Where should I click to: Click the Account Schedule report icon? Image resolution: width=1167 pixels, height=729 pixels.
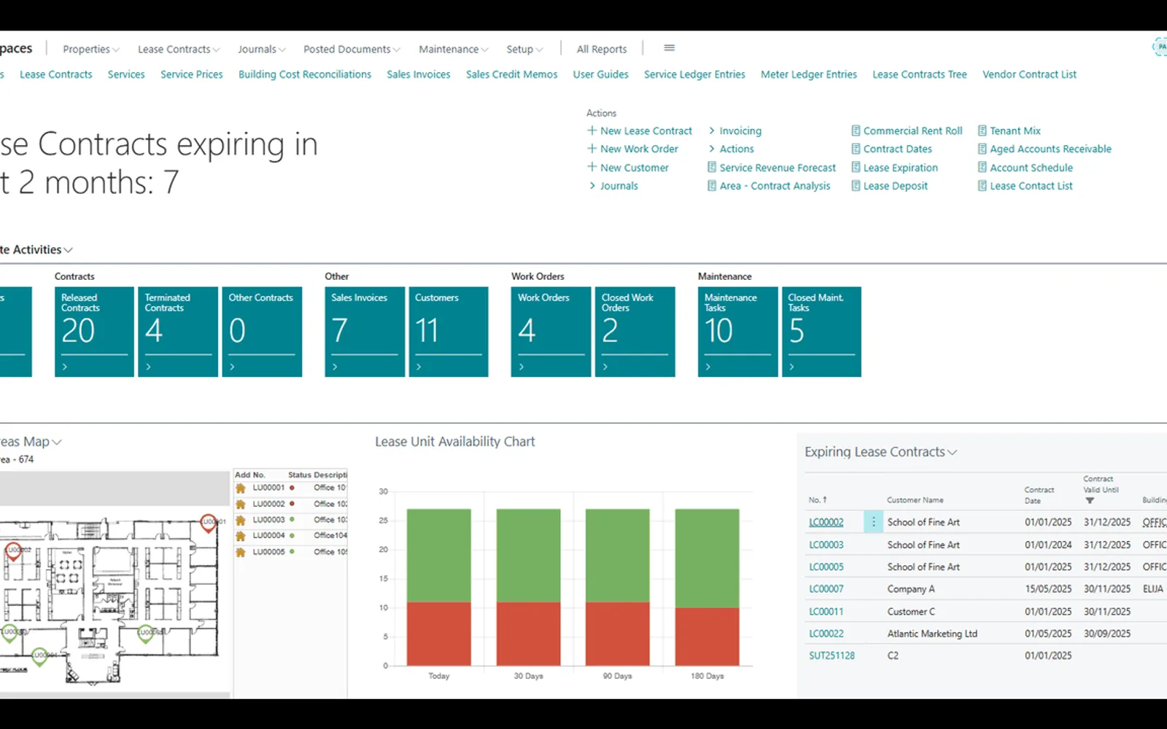pos(982,167)
